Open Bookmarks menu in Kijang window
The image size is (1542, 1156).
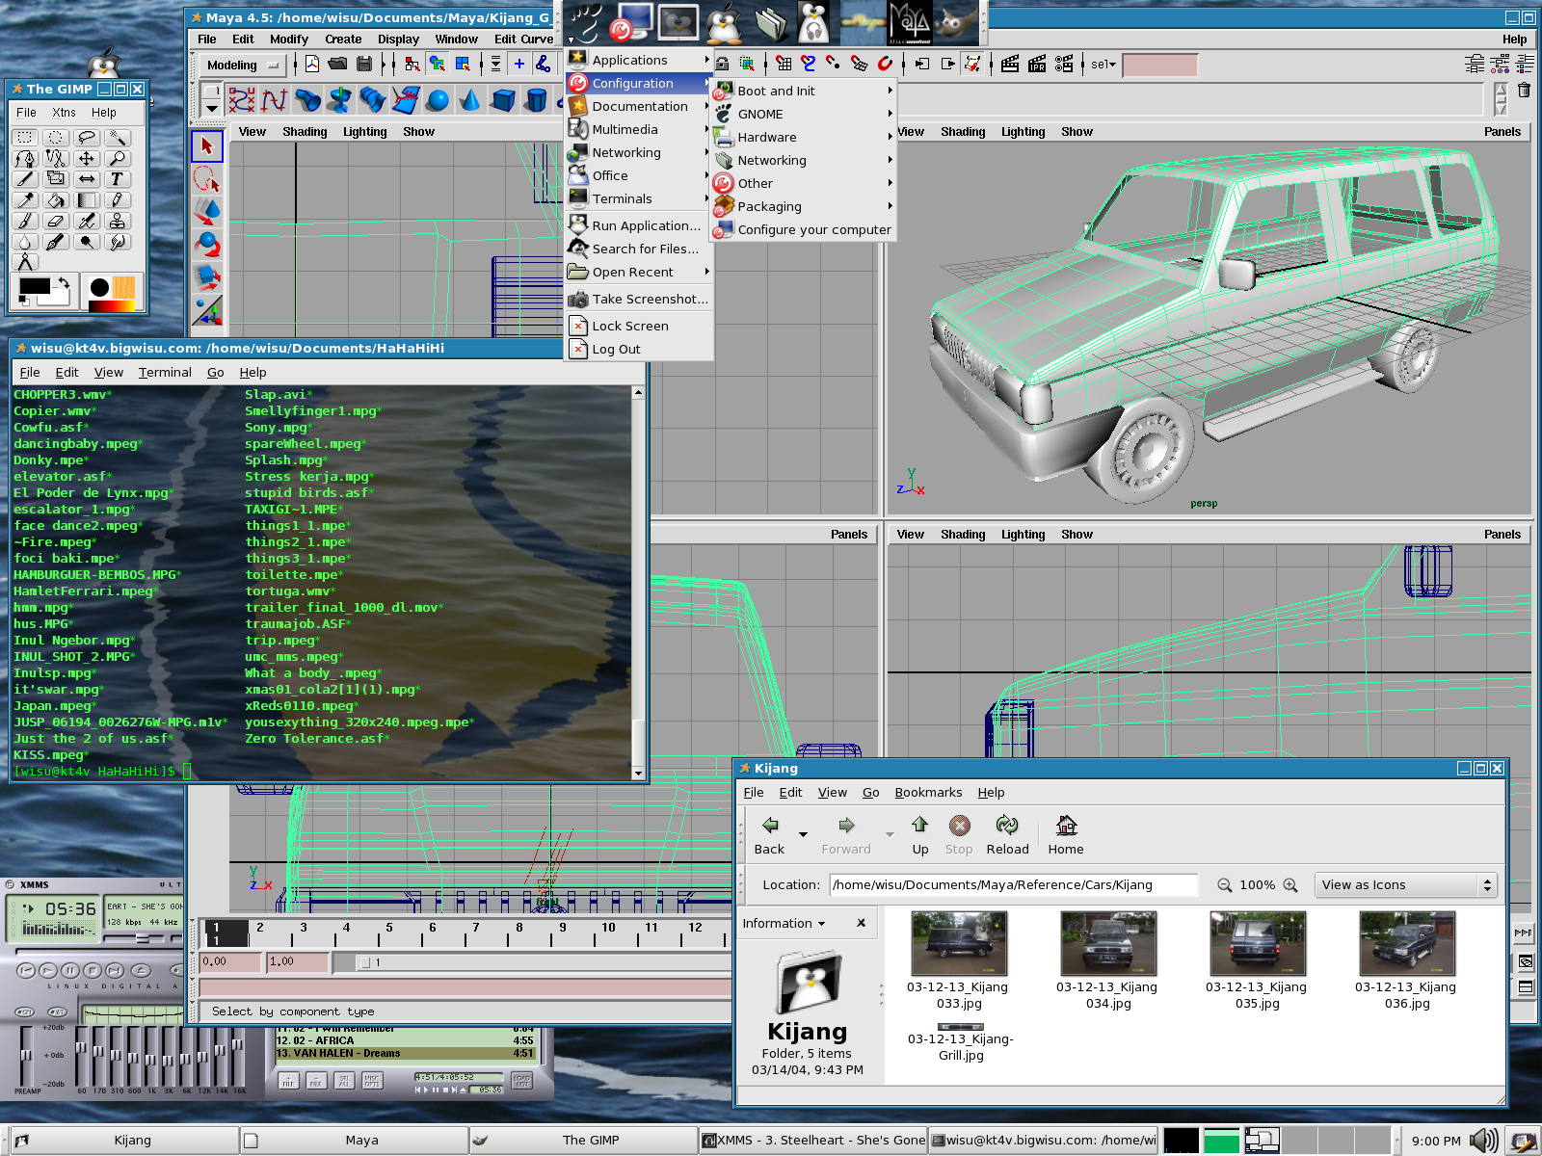click(x=928, y=792)
